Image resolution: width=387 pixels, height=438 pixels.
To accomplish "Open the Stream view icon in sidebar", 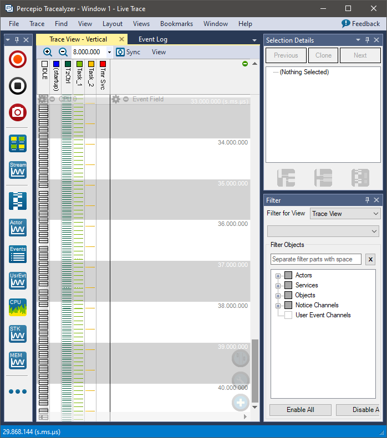I will coord(18,170).
